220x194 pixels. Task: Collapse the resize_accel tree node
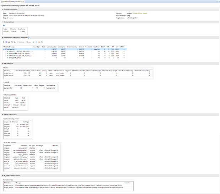[4, 49]
